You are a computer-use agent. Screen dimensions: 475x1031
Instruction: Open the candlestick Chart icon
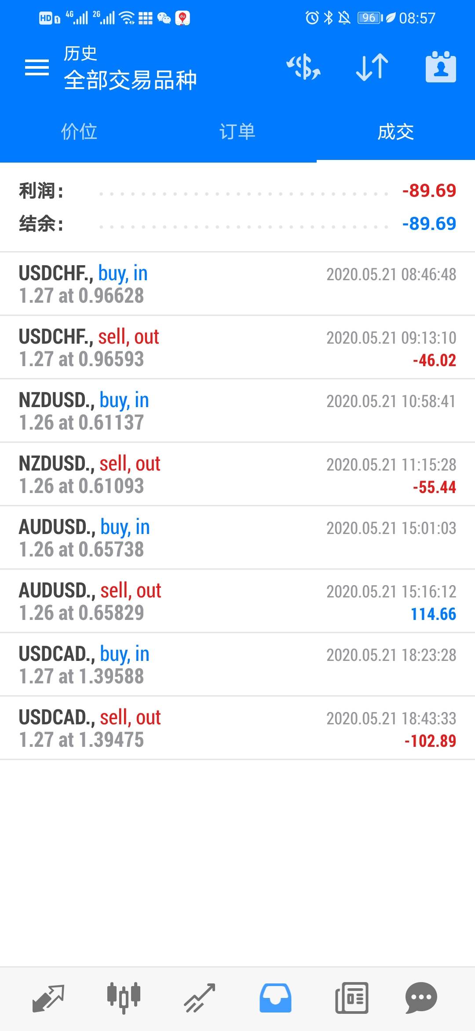(124, 998)
